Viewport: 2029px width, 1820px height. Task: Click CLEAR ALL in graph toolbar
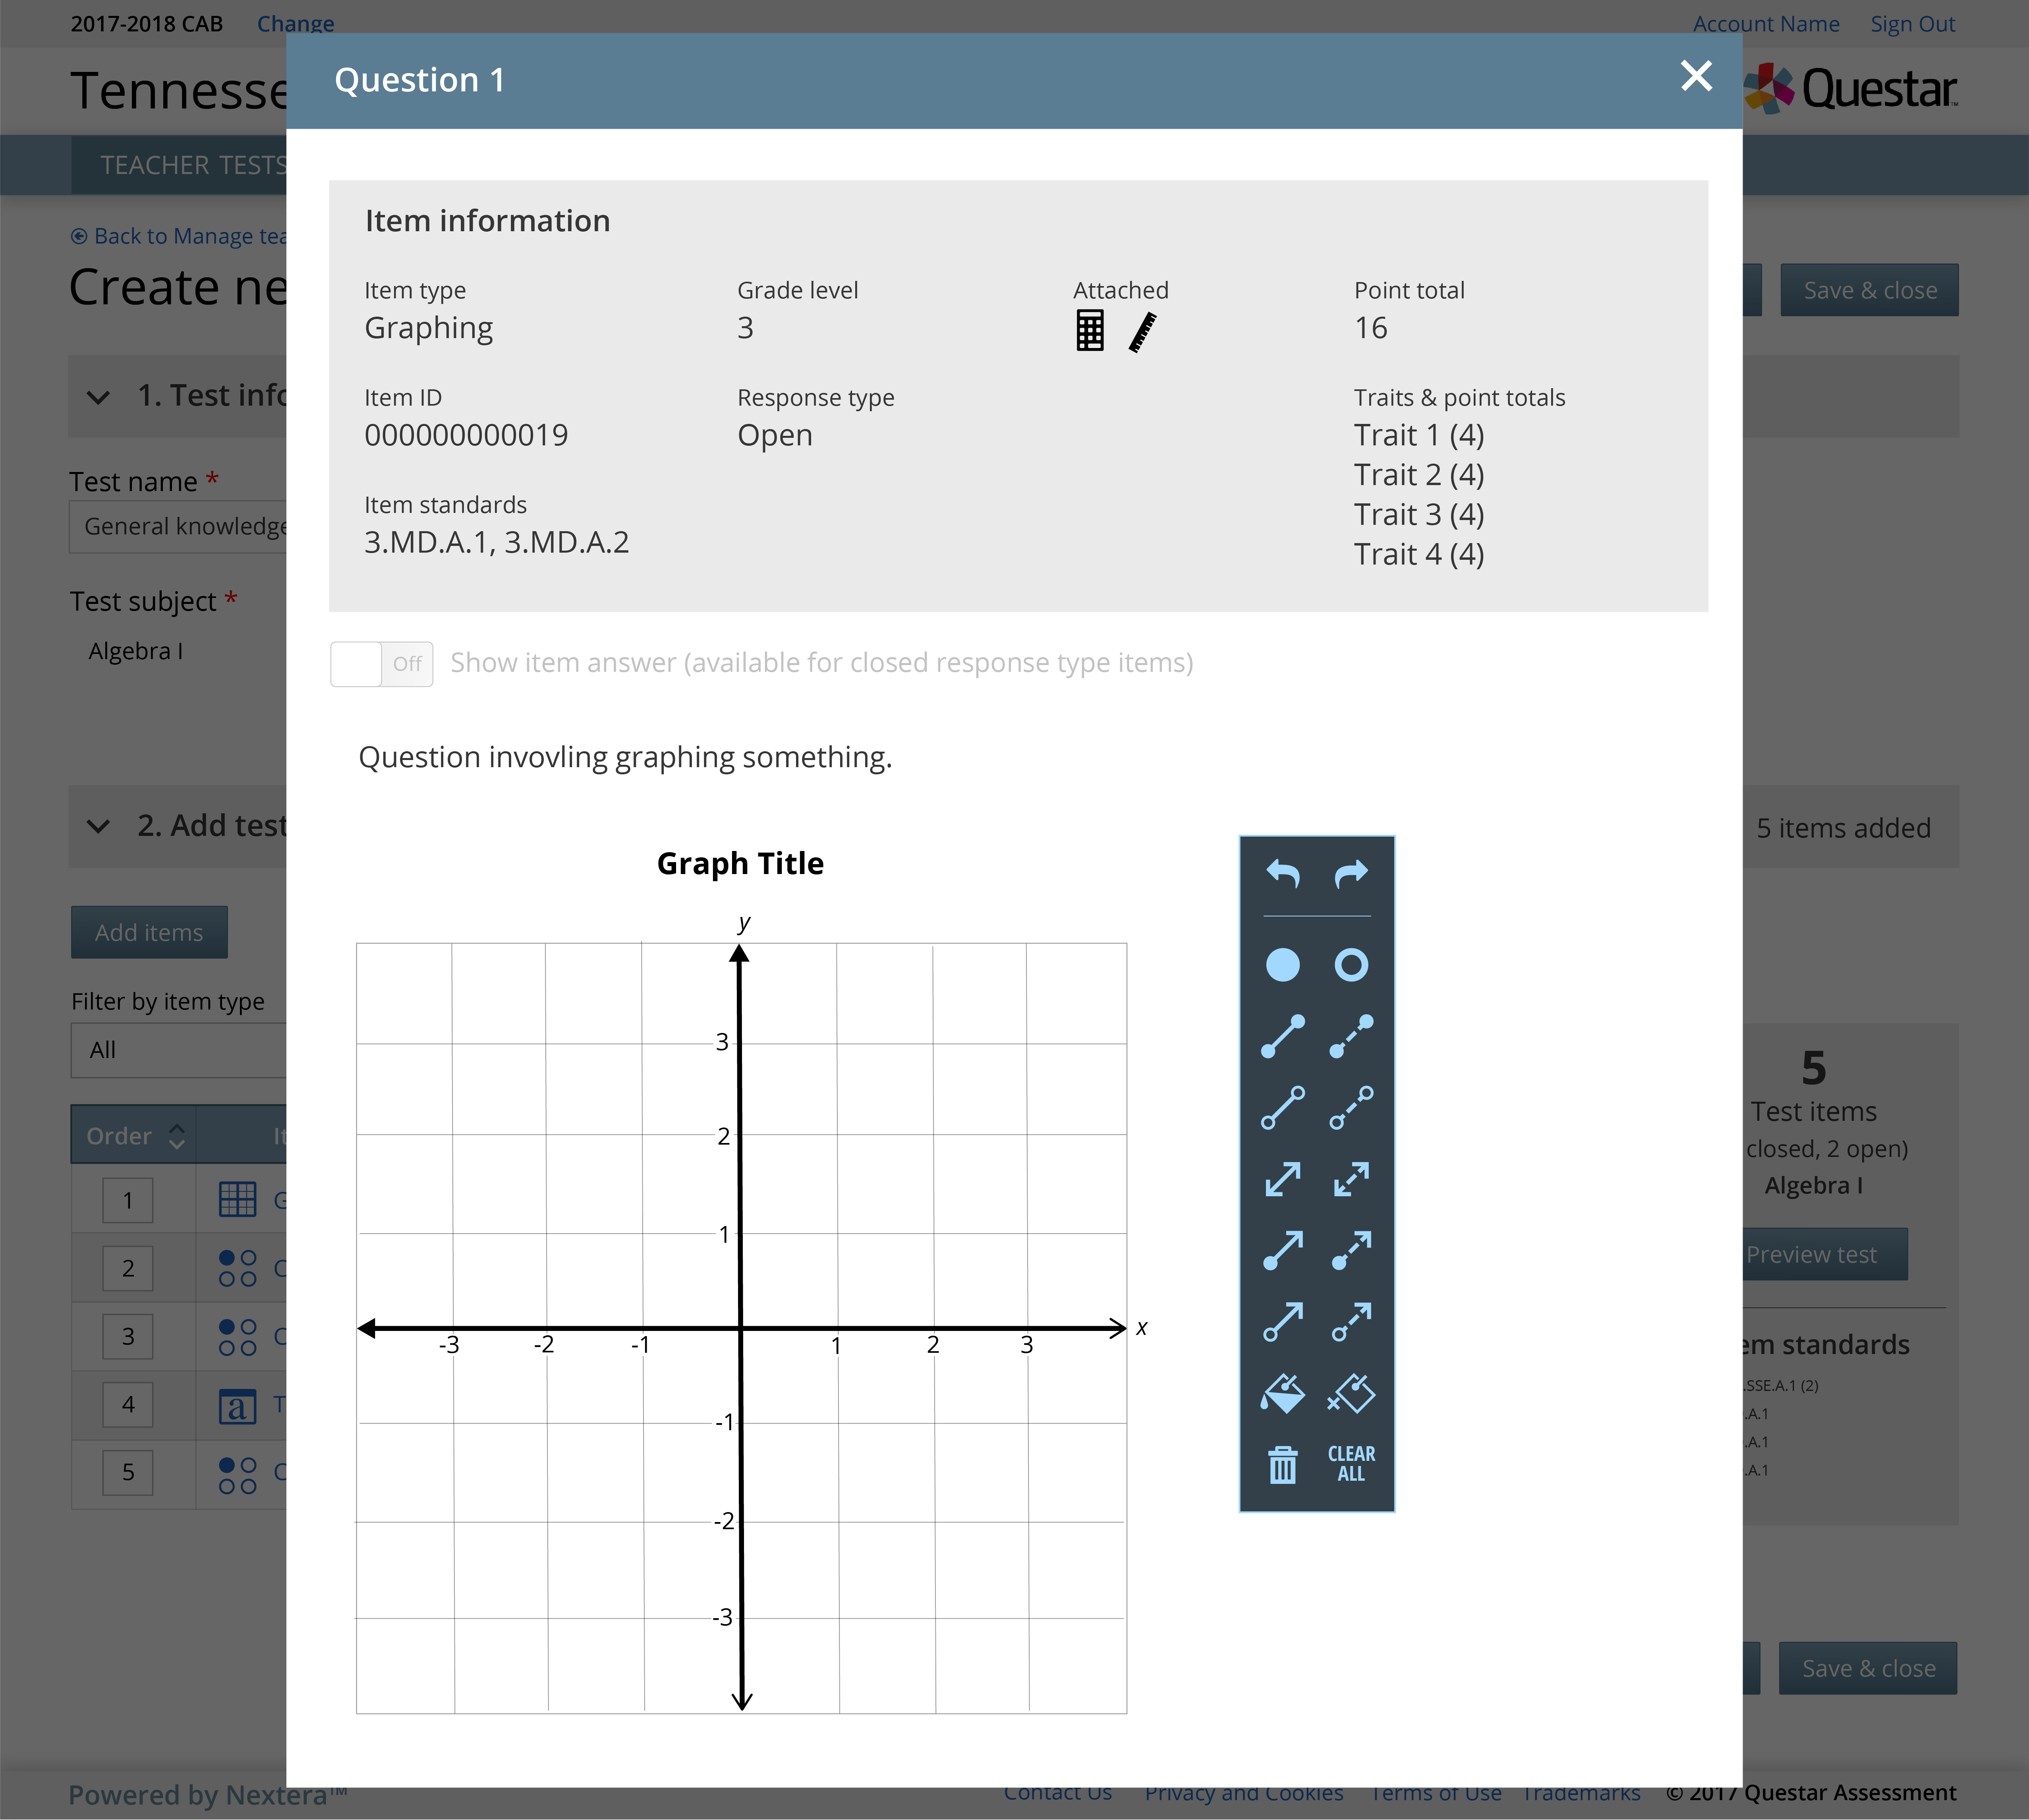point(1351,1464)
